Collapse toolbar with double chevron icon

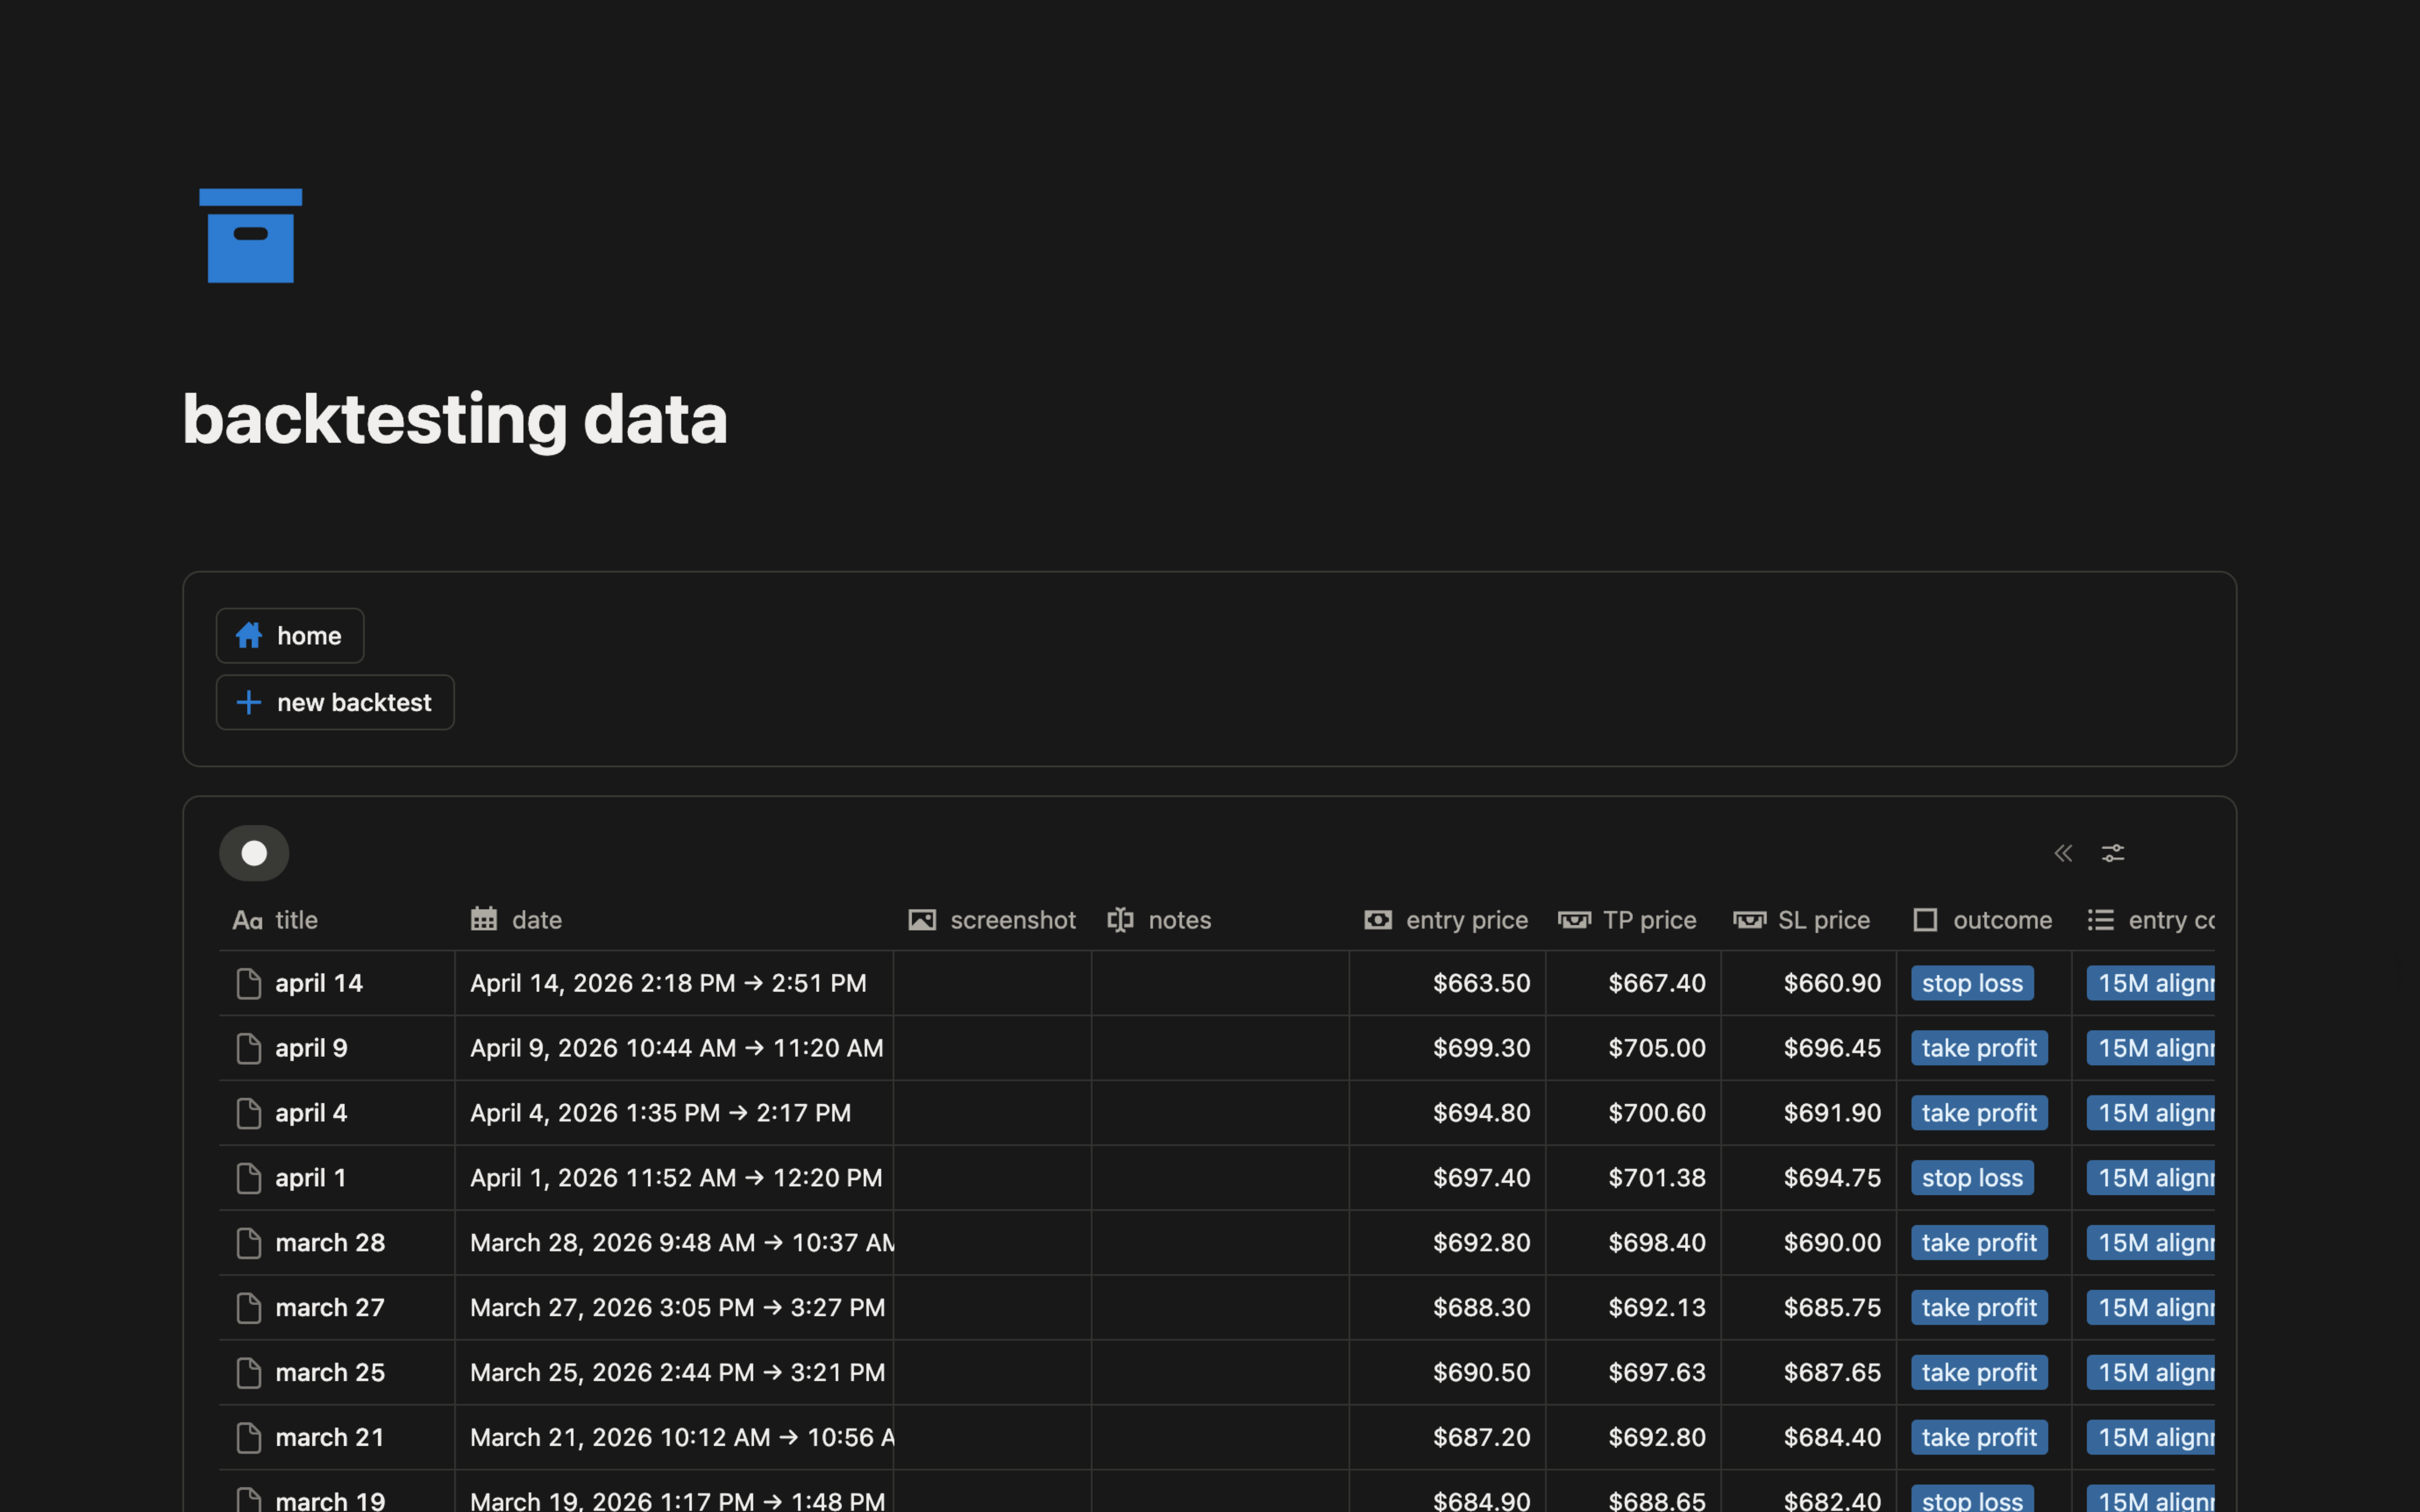2063,853
